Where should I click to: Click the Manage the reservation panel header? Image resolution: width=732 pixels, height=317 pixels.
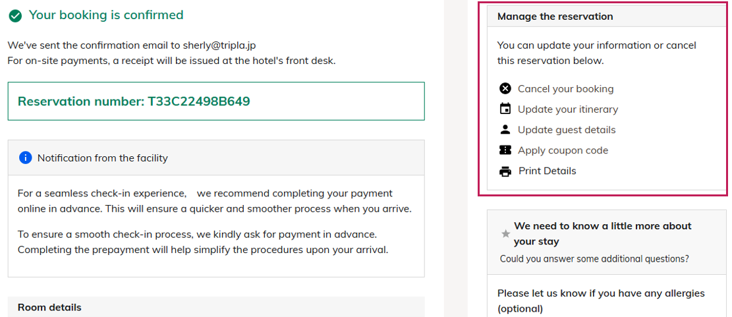[x=555, y=16]
